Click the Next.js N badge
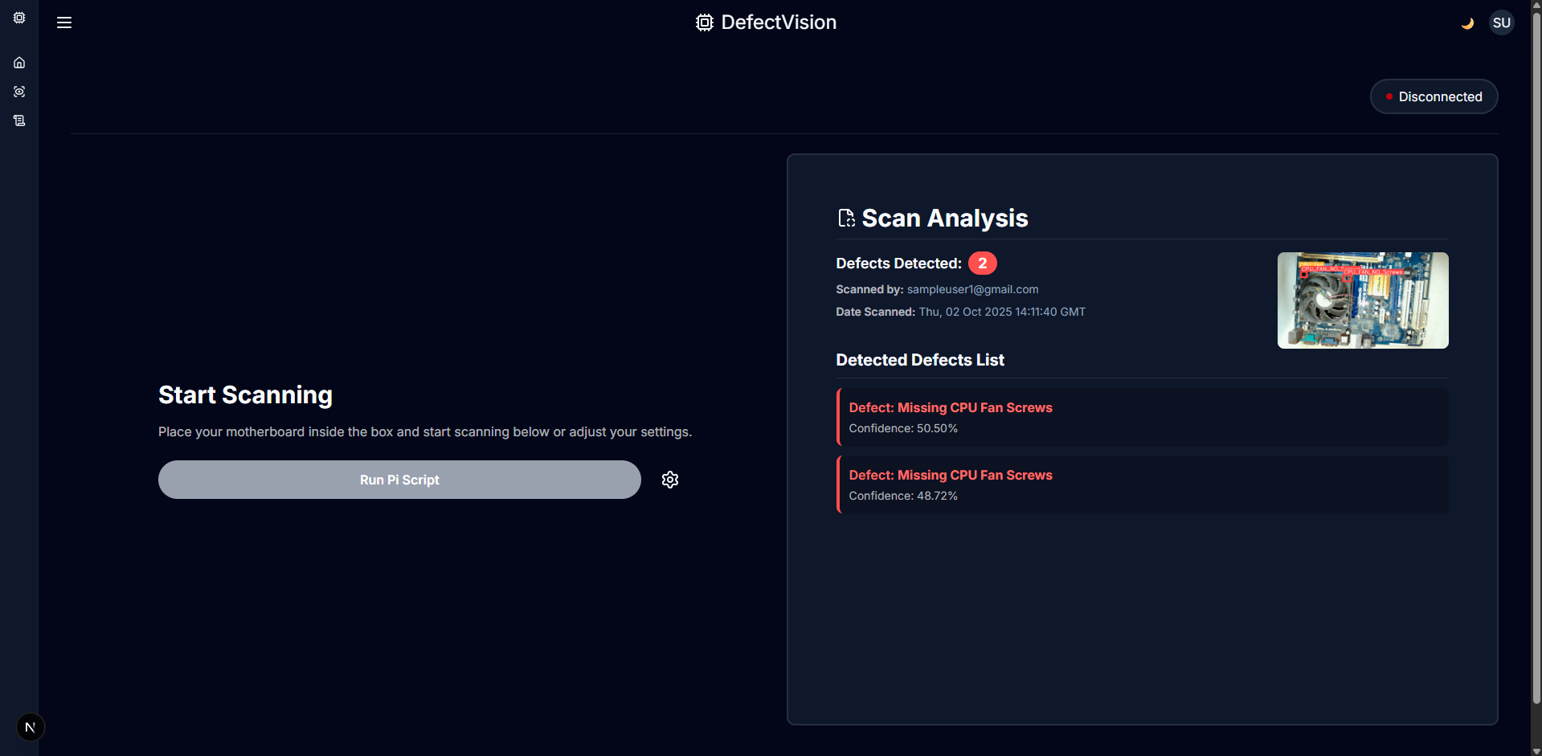The image size is (1542, 756). [31, 727]
